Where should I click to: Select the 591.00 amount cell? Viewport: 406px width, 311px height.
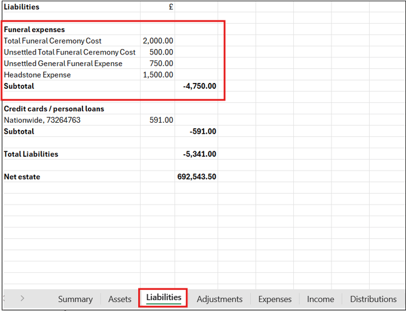pyautogui.click(x=158, y=120)
